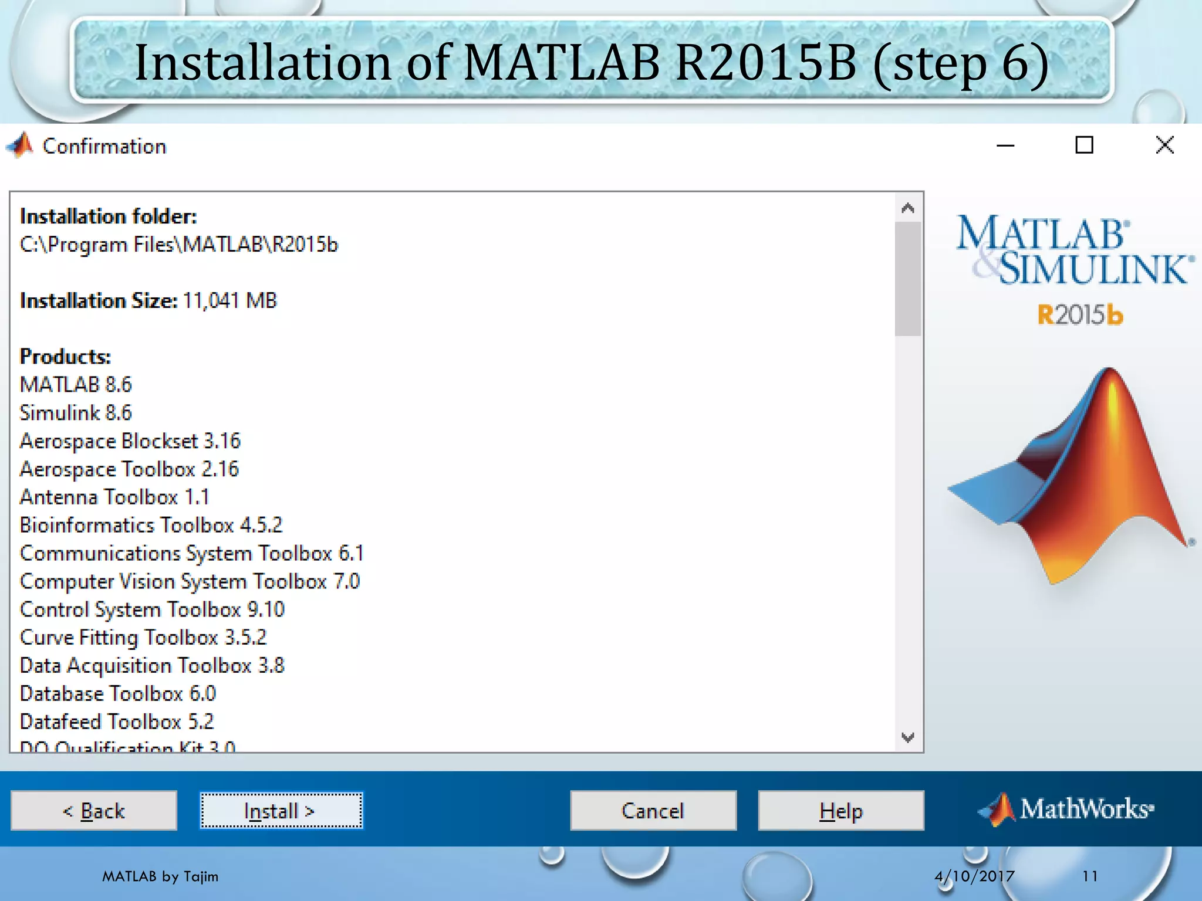Cancel the installation

653,810
